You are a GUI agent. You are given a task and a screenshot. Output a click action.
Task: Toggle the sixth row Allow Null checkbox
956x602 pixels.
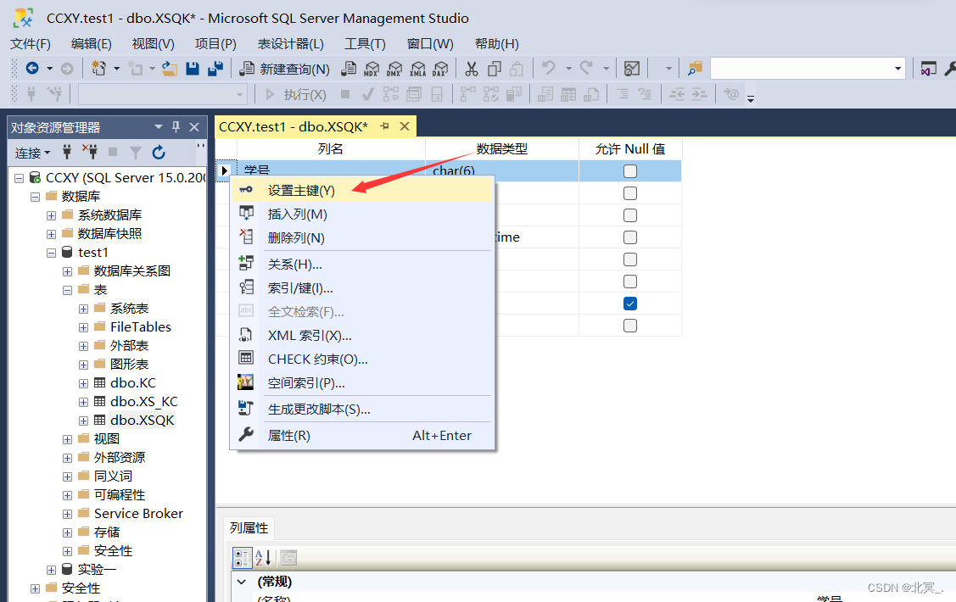(629, 281)
